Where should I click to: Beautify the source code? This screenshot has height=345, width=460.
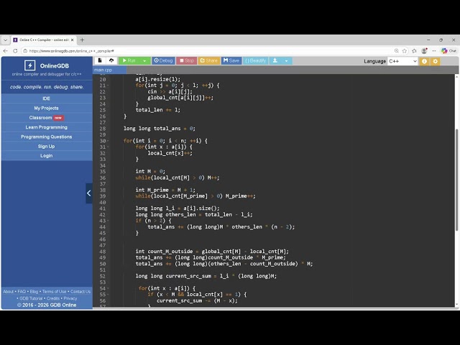pyautogui.click(x=255, y=60)
